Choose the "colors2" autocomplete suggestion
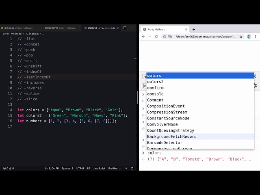The height and width of the screenshot is (195, 260). (200, 82)
